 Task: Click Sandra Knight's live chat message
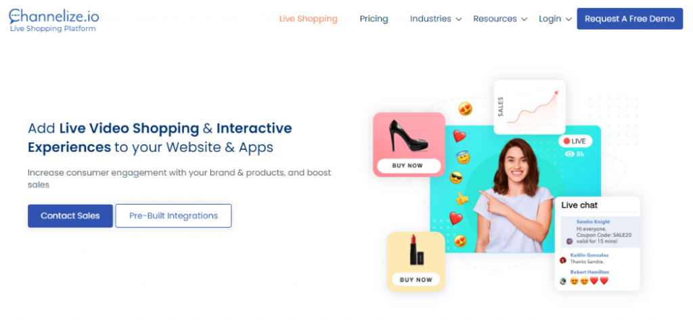(x=600, y=232)
